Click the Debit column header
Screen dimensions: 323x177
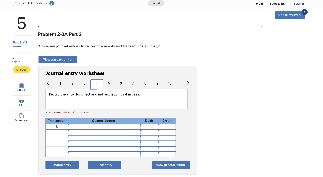[149, 121]
